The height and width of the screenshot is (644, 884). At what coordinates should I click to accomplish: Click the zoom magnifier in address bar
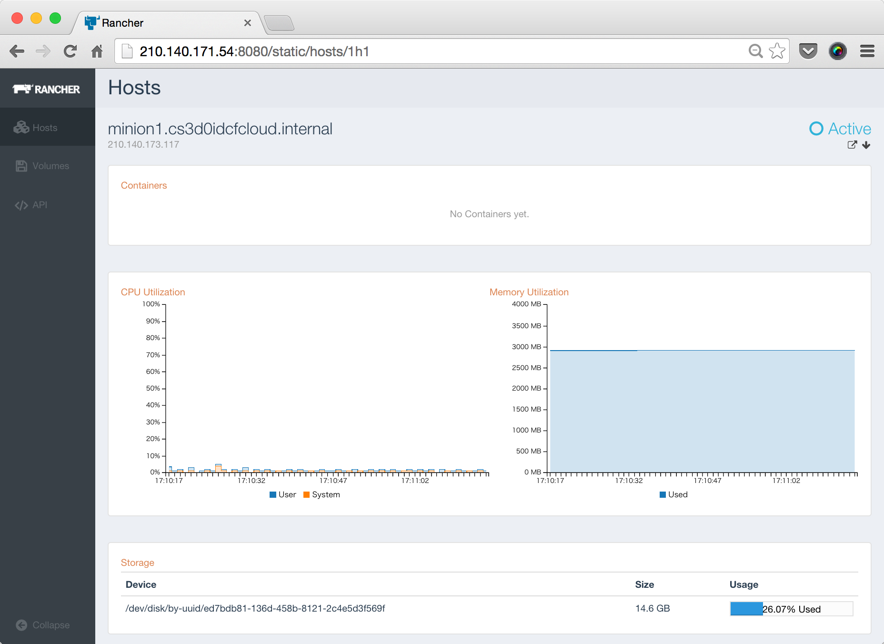click(x=755, y=51)
